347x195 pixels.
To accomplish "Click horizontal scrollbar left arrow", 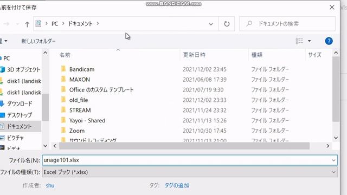I will (x=55, y=146).
